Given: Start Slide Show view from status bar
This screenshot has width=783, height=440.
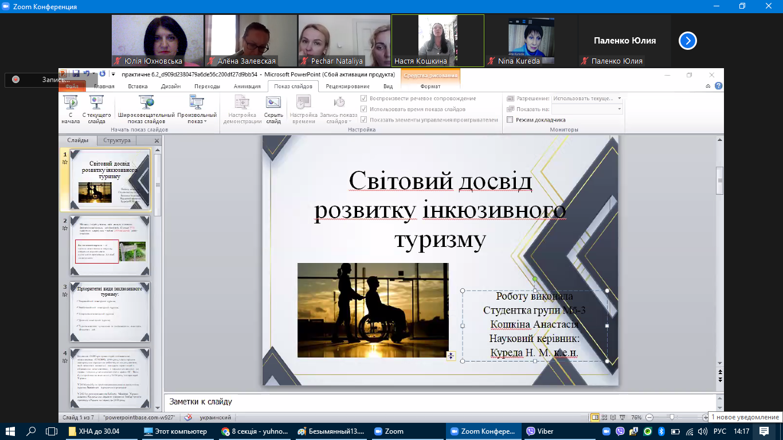Looking at the screenshot, I should point(623,418).
